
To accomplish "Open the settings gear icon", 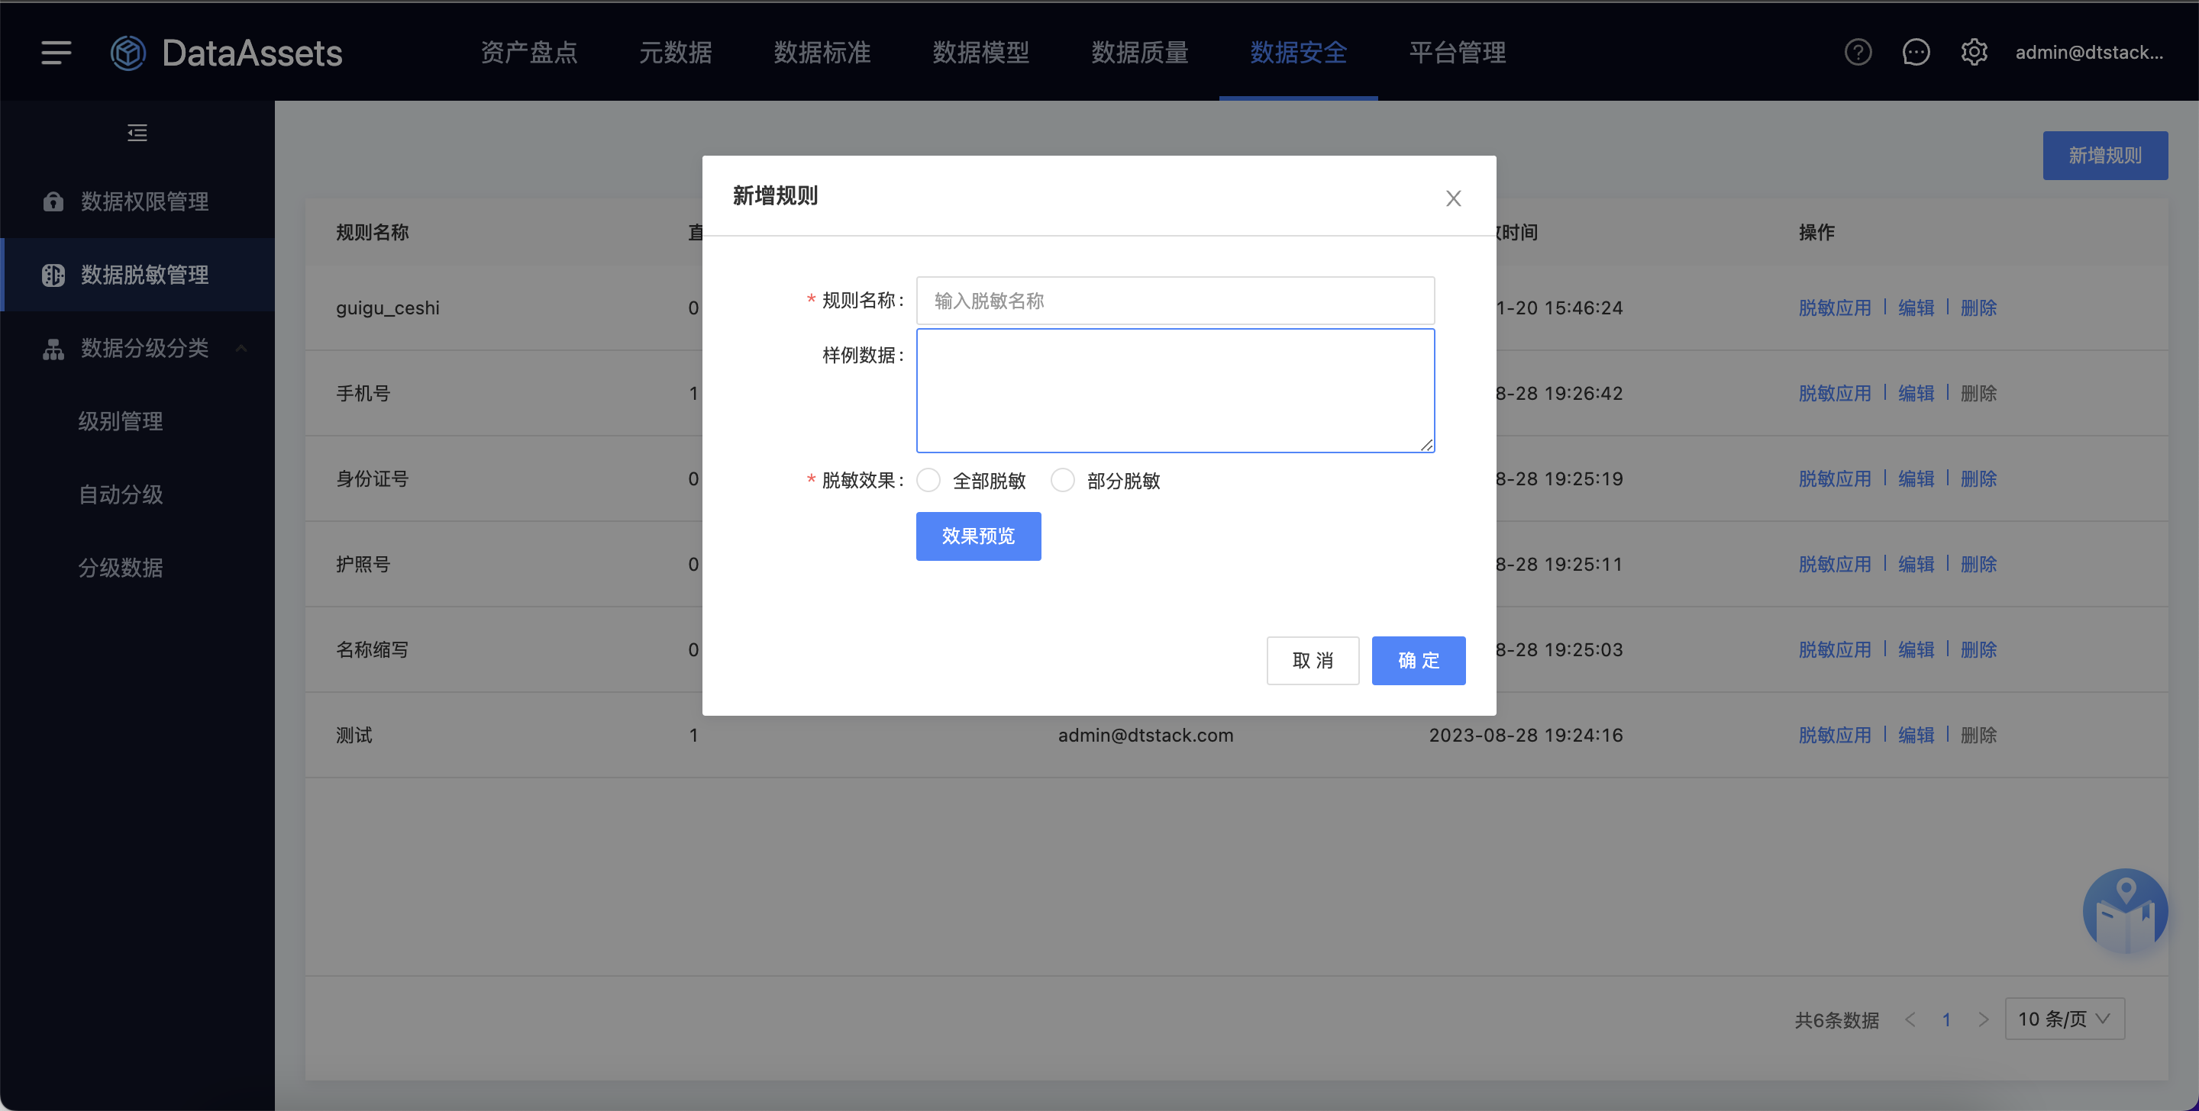I will 1974,53.
